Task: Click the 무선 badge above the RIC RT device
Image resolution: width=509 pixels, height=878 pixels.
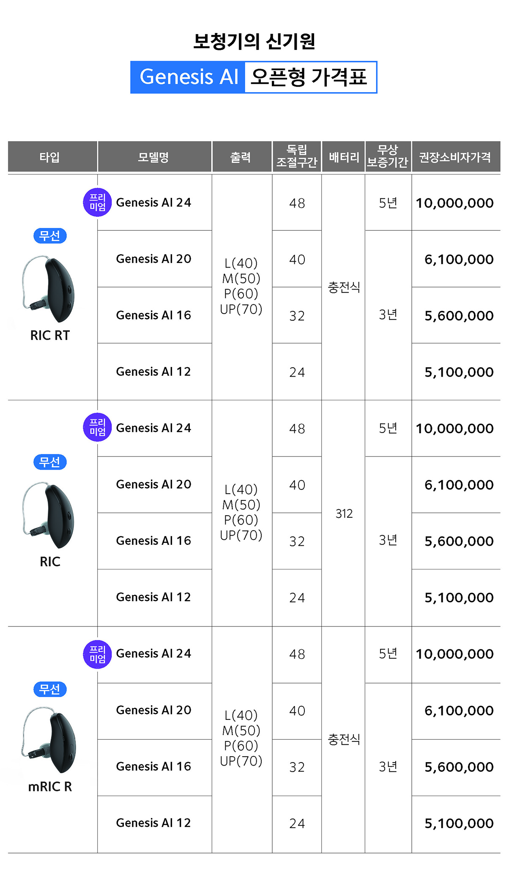Action: coord(50,235)
